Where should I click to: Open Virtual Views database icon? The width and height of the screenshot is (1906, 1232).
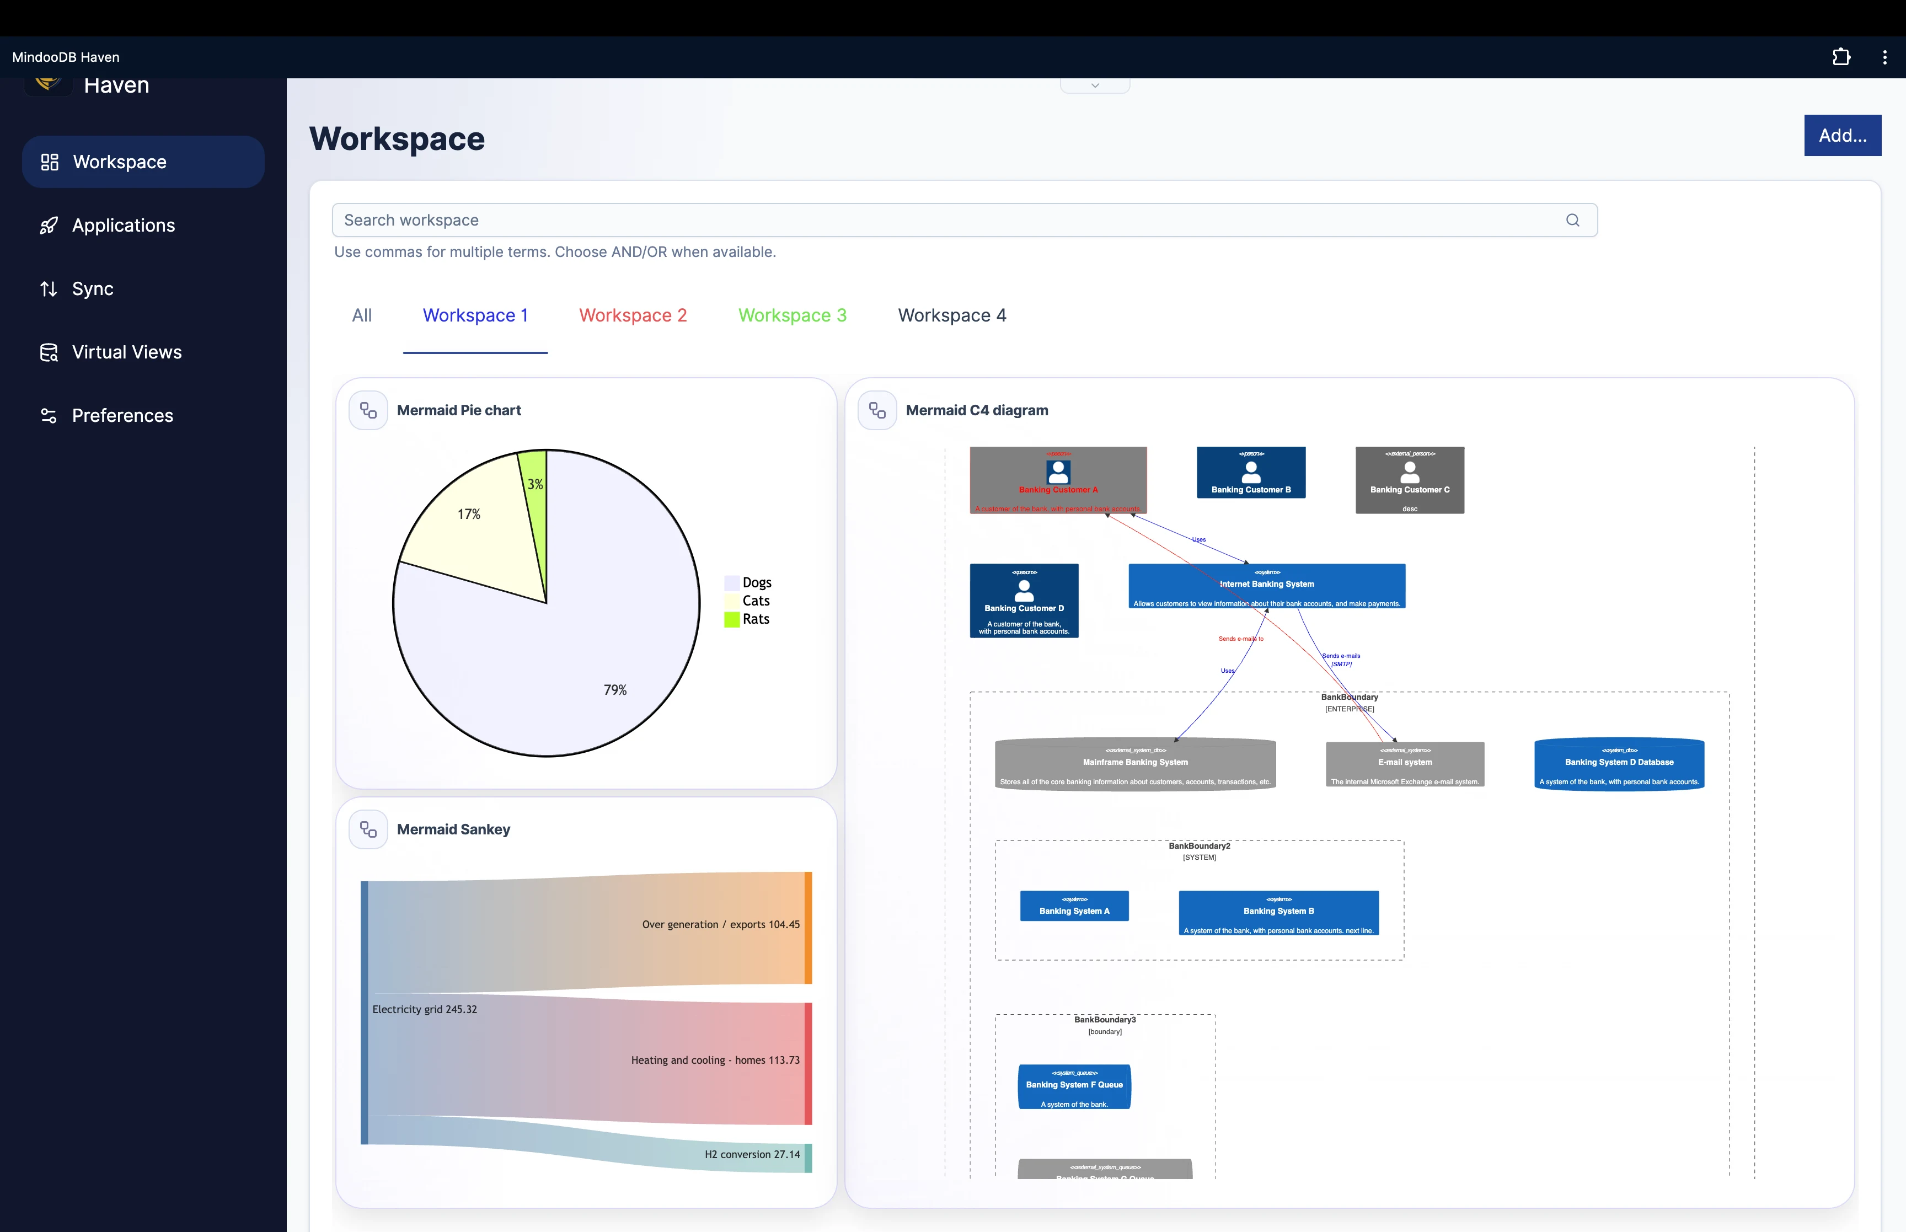(x=49, y=352)
